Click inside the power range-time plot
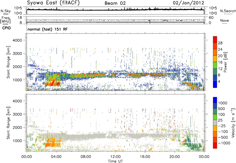The image size is (236, 163). pos(115,62)
